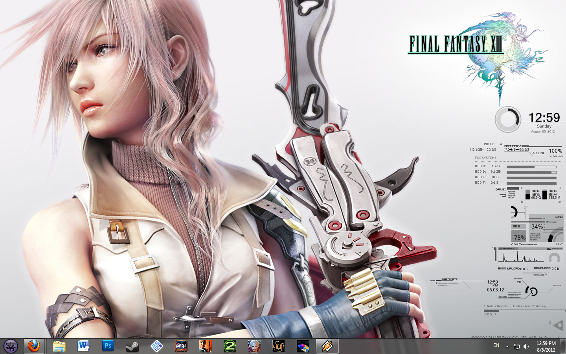Click the "PROC:" process count label
566x354 pixels.
pos(489,144)
